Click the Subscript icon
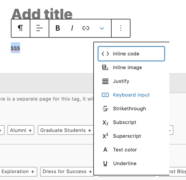The width and height of the screenshot is (186, 180). pyautogui.click(x=105, y=122)
